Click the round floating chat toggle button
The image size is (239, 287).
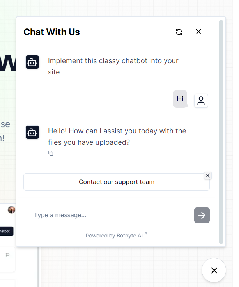click(x=214, y=270)
